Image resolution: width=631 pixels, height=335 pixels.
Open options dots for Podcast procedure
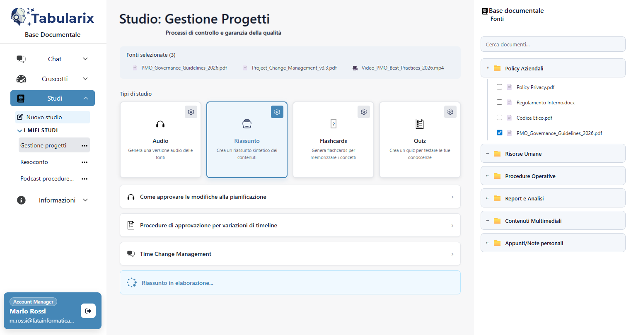pos(85,179)
